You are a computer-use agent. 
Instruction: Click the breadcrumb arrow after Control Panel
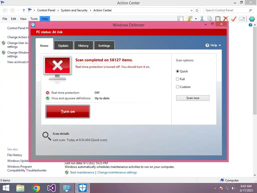58,10
